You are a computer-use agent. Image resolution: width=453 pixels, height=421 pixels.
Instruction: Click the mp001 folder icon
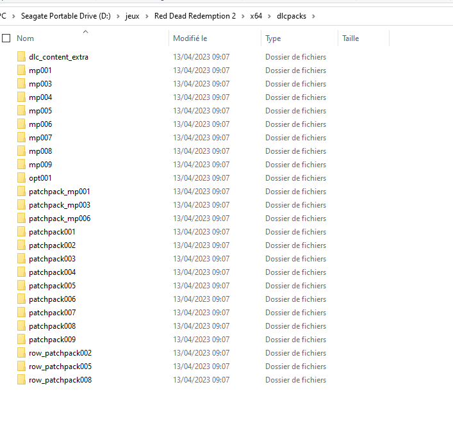point(21,70)
